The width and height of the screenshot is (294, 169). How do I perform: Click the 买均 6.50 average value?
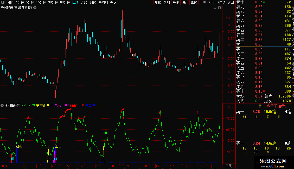click(259, 101)
